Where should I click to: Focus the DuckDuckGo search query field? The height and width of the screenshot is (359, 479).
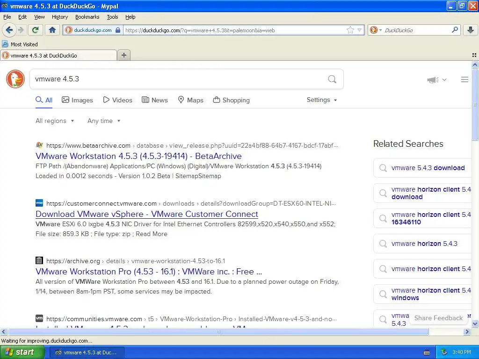(x=179, y=79)
